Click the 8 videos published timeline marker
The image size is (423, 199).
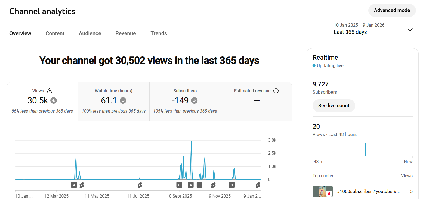point(179,185)
